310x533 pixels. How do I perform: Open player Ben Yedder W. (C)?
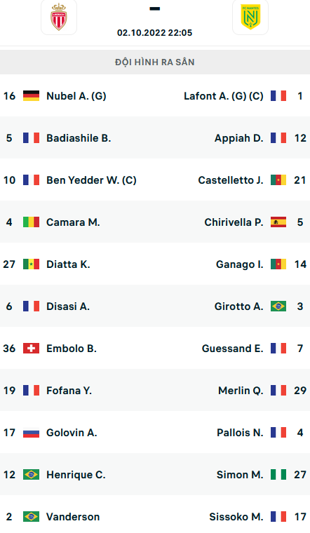91,180
